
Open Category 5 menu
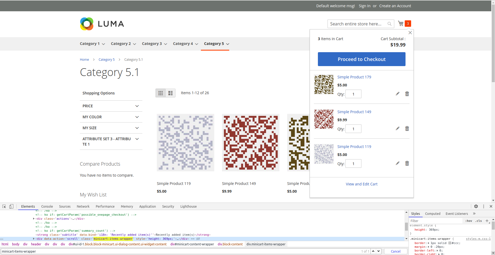click(216, 44)
